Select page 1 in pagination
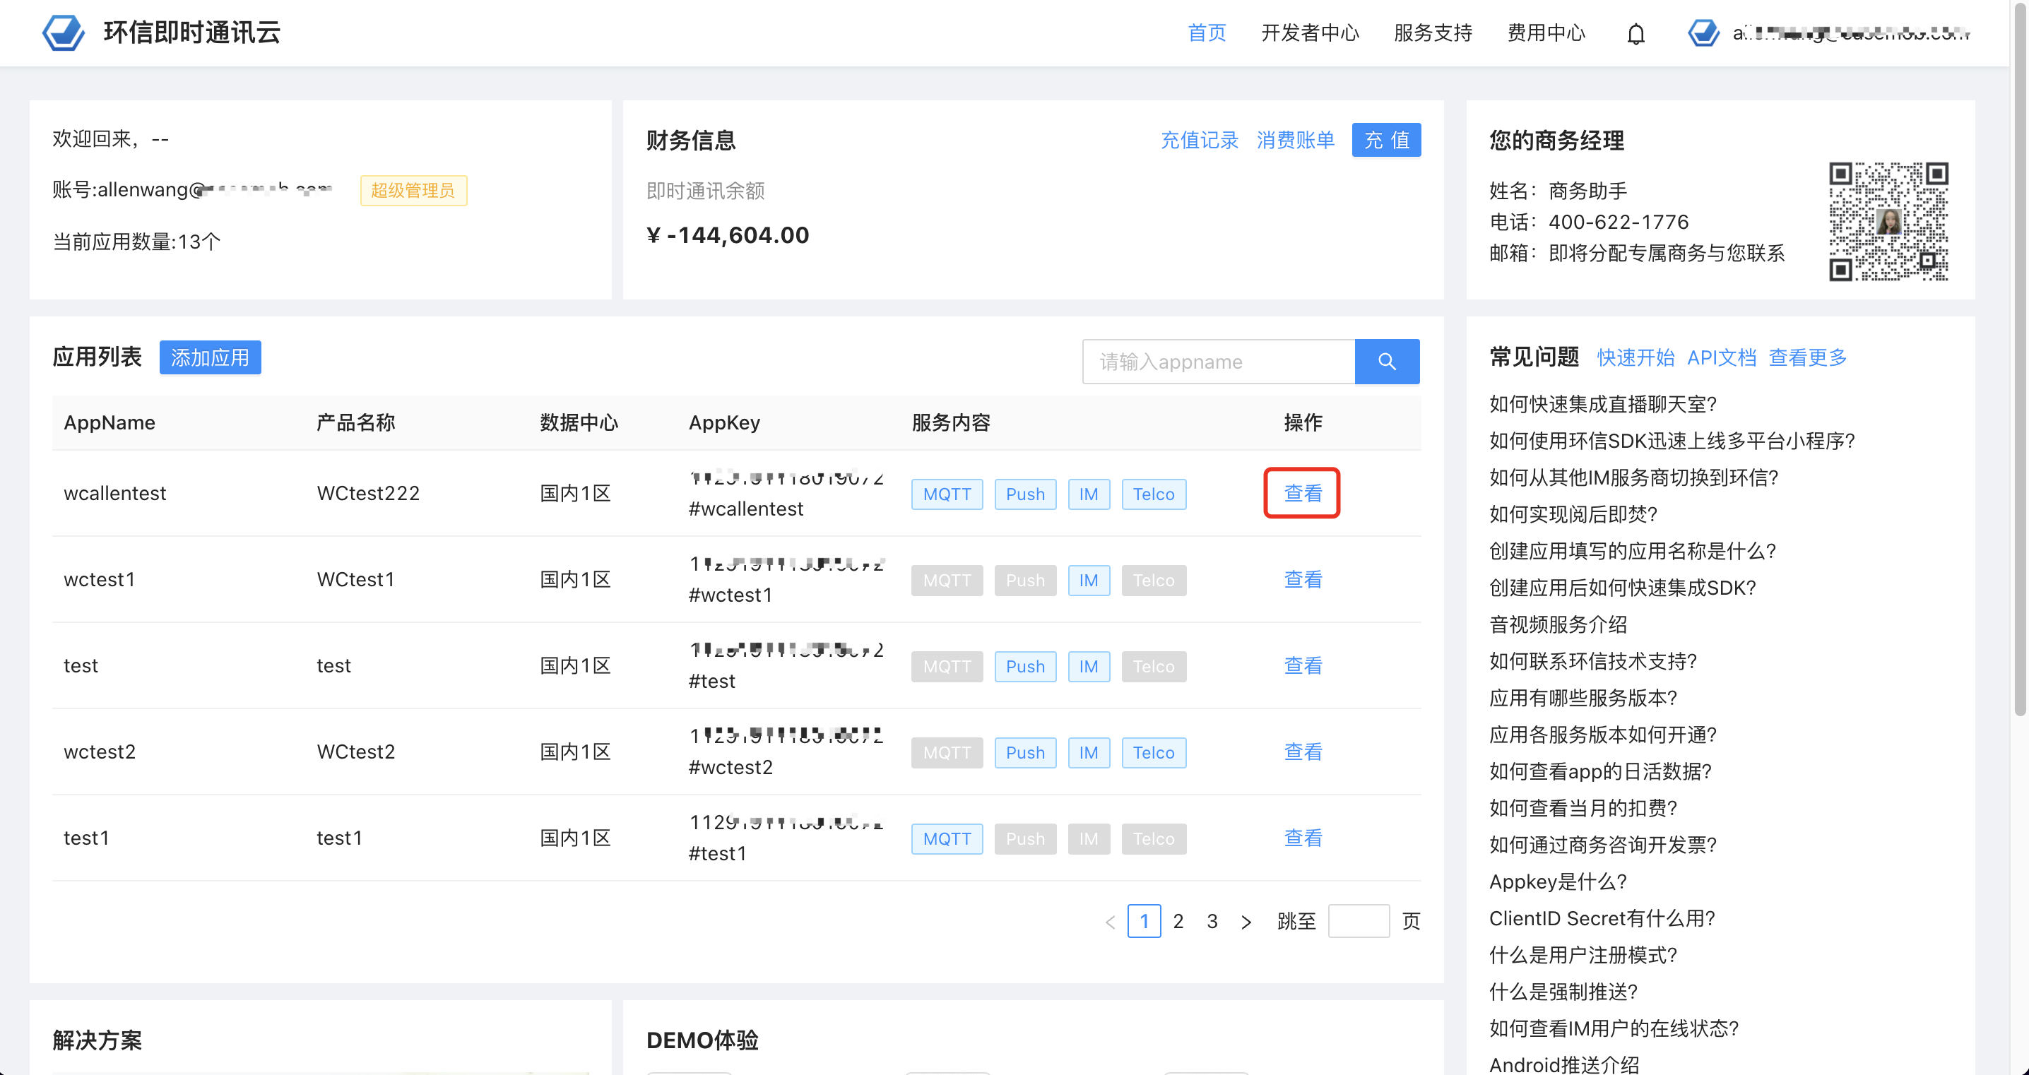Image resolution: width=2029 pixels, height=1075 pixels. pyautogui.click(x=1144, y=922)
